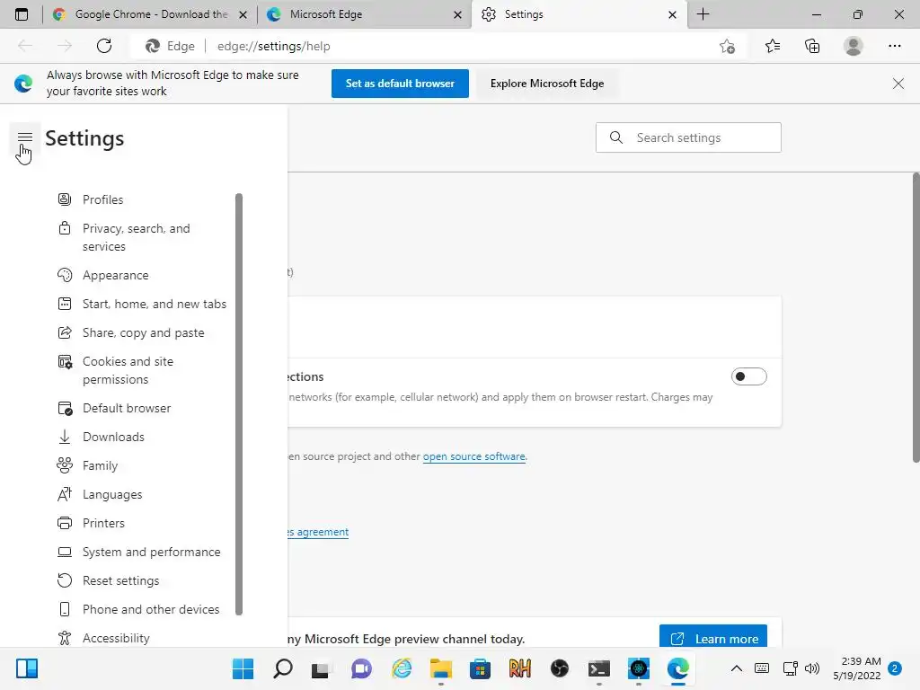The height and width of the screenshot is (690, 920).
Task: Open the notification center badge
Action: (895, 668)
